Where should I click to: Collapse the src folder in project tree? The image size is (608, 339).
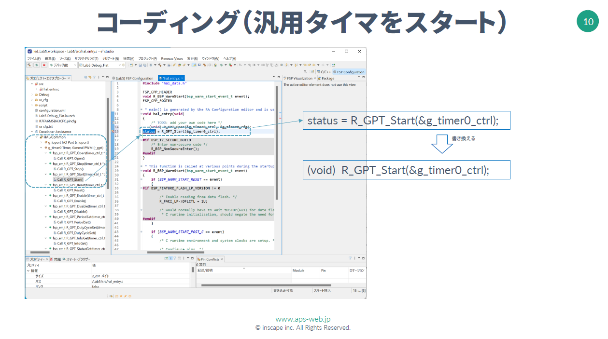32,83
